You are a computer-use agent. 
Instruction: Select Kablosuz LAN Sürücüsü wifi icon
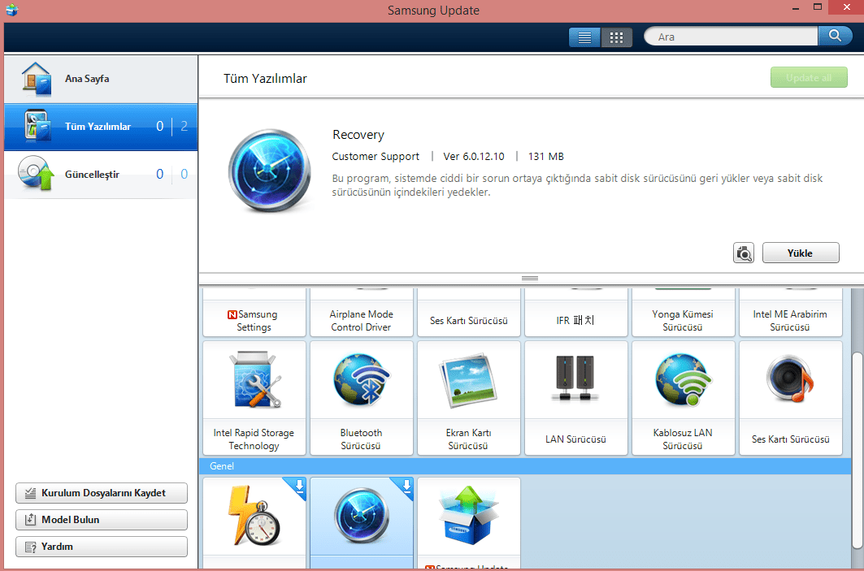pos(684,379)
